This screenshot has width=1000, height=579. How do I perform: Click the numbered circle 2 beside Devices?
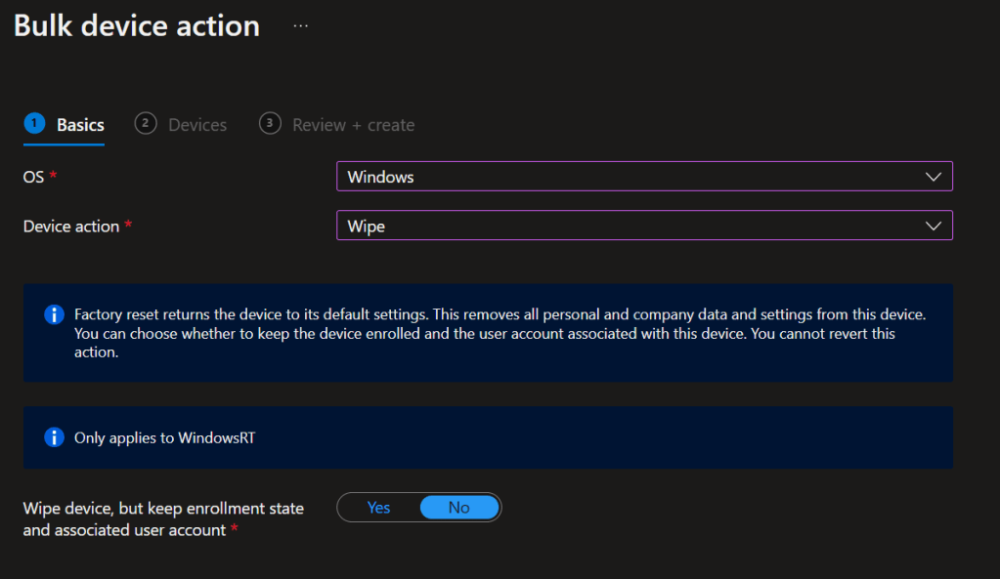click(145, 124)
